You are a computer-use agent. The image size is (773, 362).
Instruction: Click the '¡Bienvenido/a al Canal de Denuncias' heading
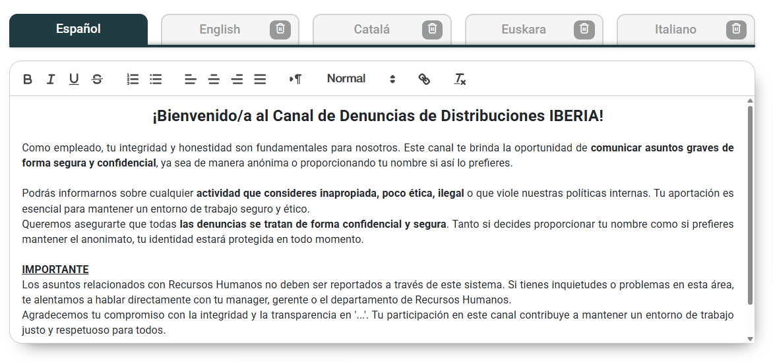tap(378, 116)
